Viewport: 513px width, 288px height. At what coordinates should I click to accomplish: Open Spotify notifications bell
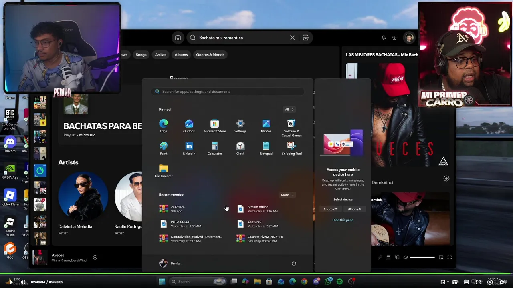(384, 38)
